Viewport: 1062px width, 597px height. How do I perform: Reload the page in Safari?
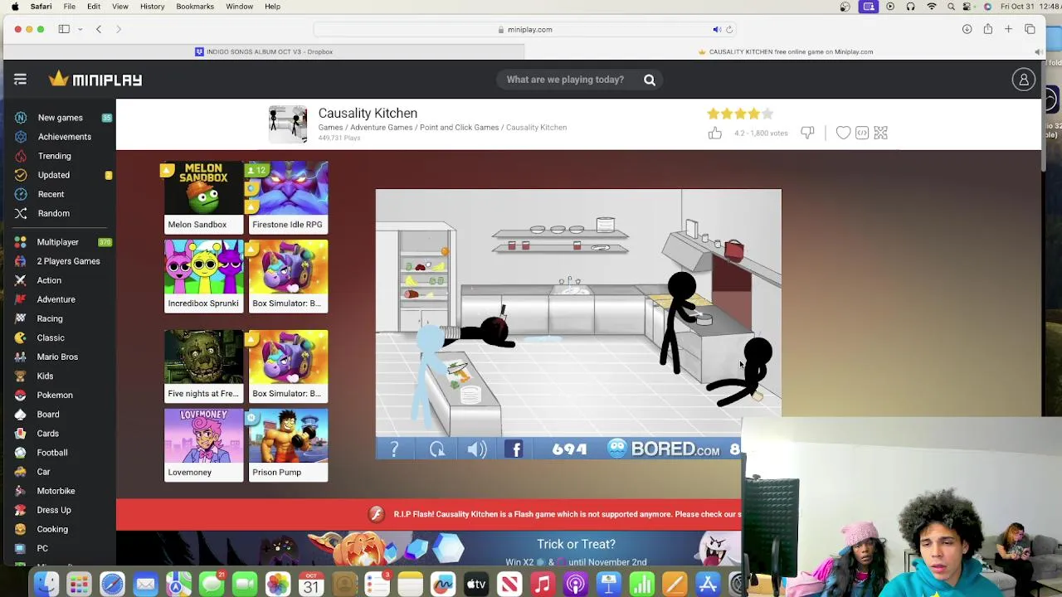[x=729, y=30]
